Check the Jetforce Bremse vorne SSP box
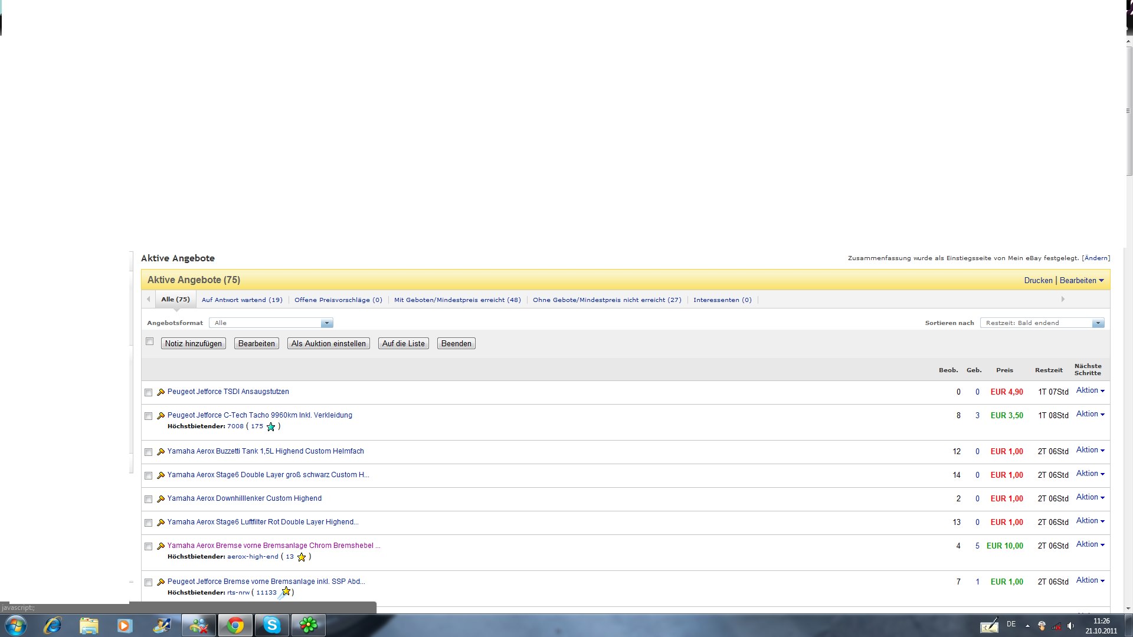Image resolution: width=1133 pixels, height=637 pixels. coord(149,583)
